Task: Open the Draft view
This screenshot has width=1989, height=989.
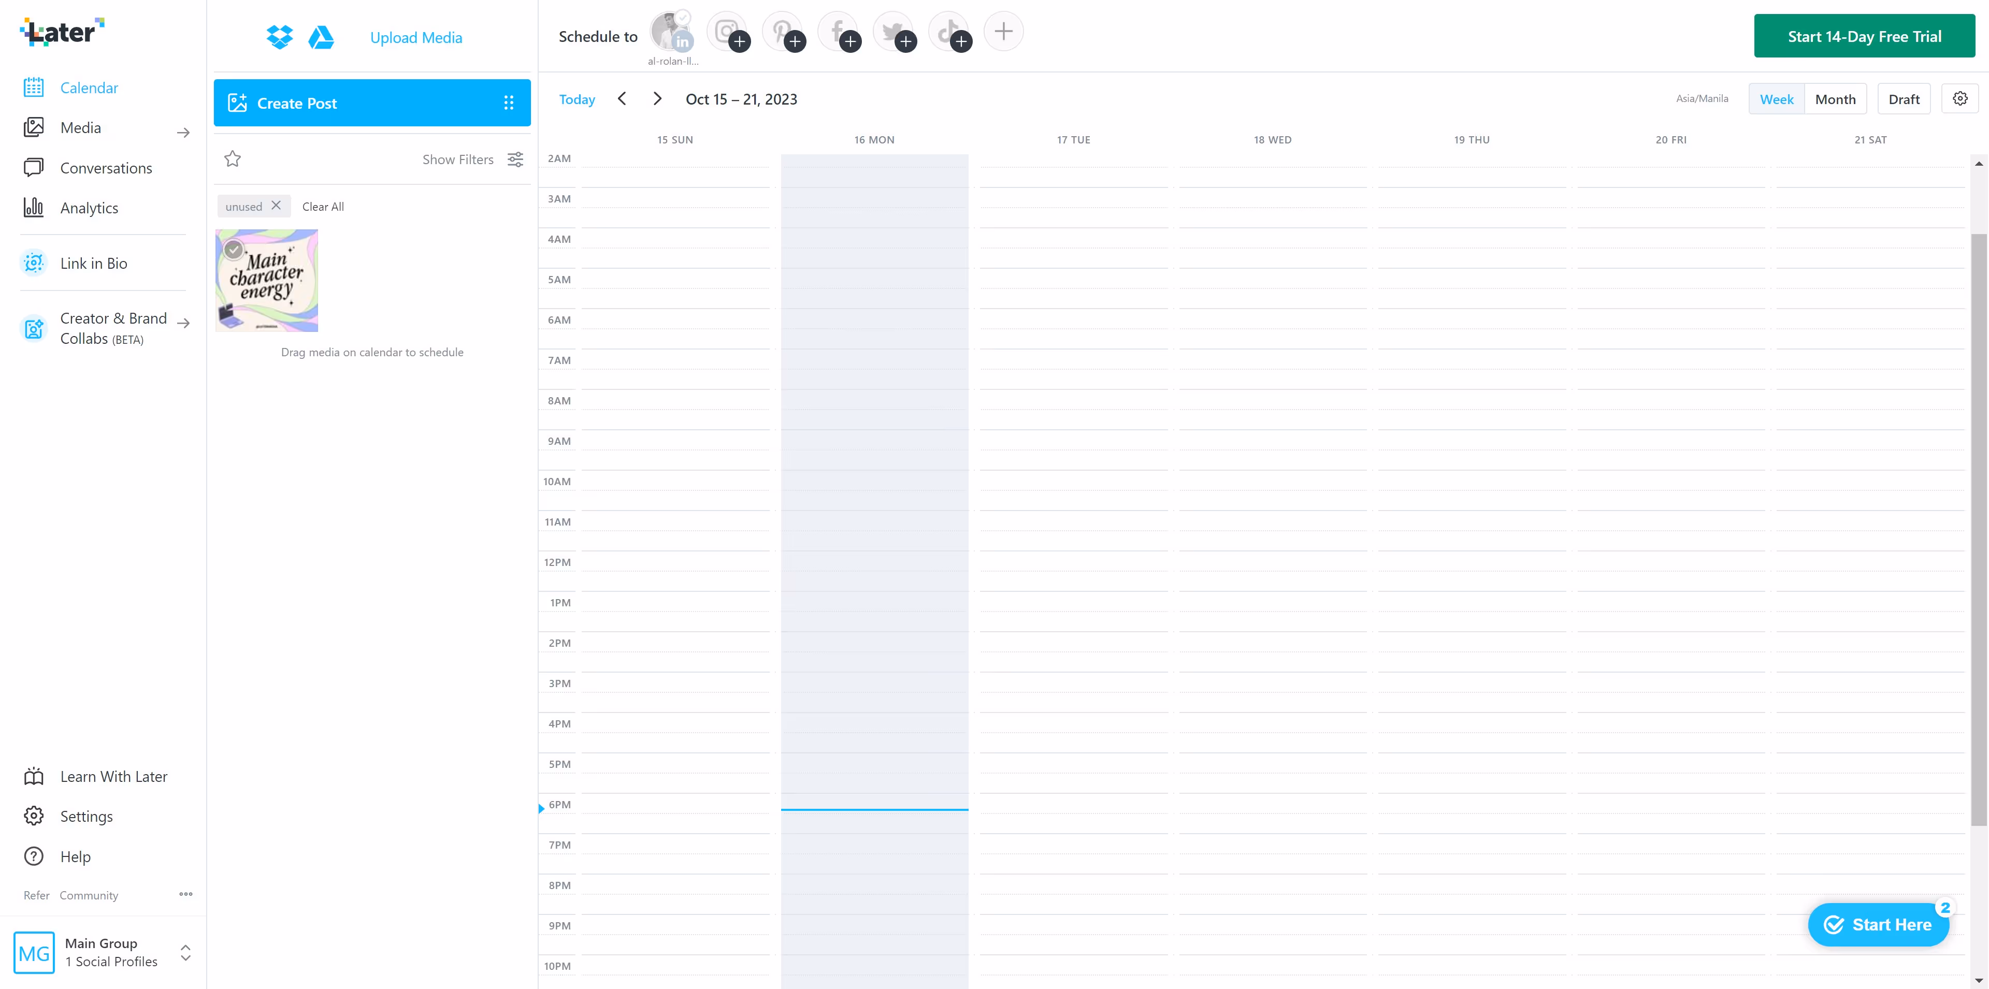Action: (1904, 99)
